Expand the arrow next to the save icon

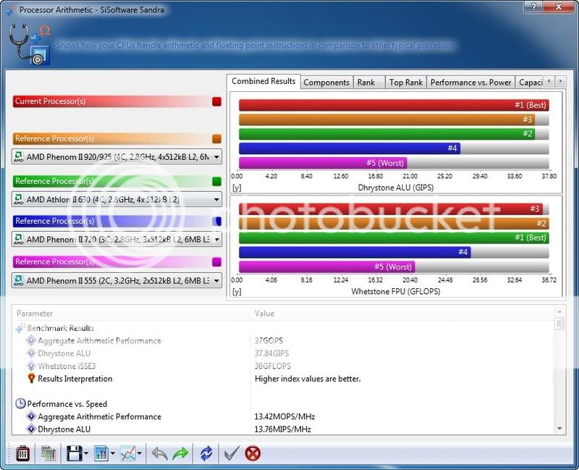click(86, 453)
